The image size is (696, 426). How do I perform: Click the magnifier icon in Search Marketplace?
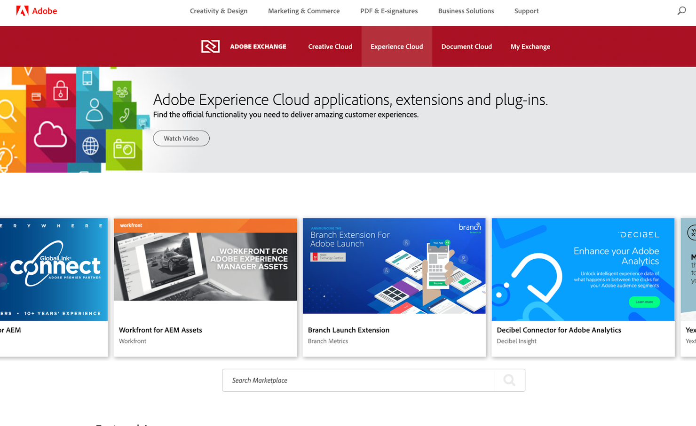coord(509,380)
